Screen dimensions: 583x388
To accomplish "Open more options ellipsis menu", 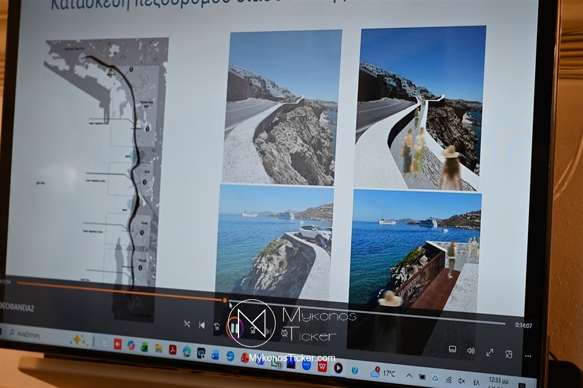I will (x=528, y=356).
